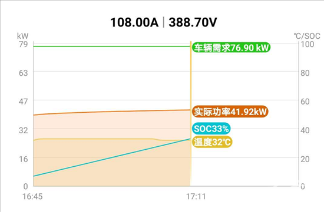Tap the orange actual power 41.92kW label
The image size is (324, 212).
(x=230, y=112)
